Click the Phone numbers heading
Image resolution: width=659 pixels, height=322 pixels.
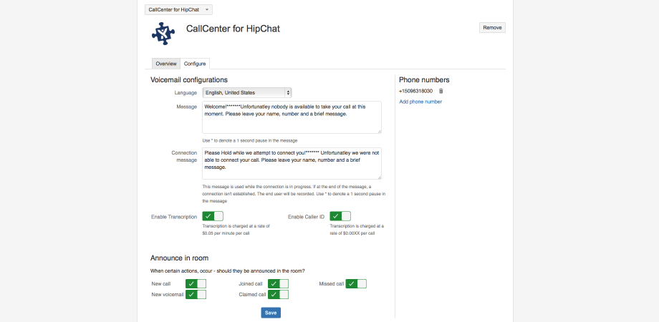(x=424, y=79)
